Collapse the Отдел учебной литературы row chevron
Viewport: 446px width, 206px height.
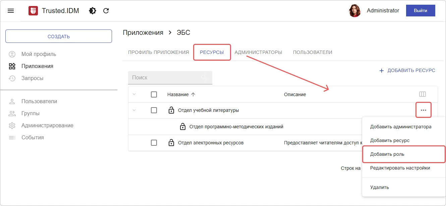point(134,110)
